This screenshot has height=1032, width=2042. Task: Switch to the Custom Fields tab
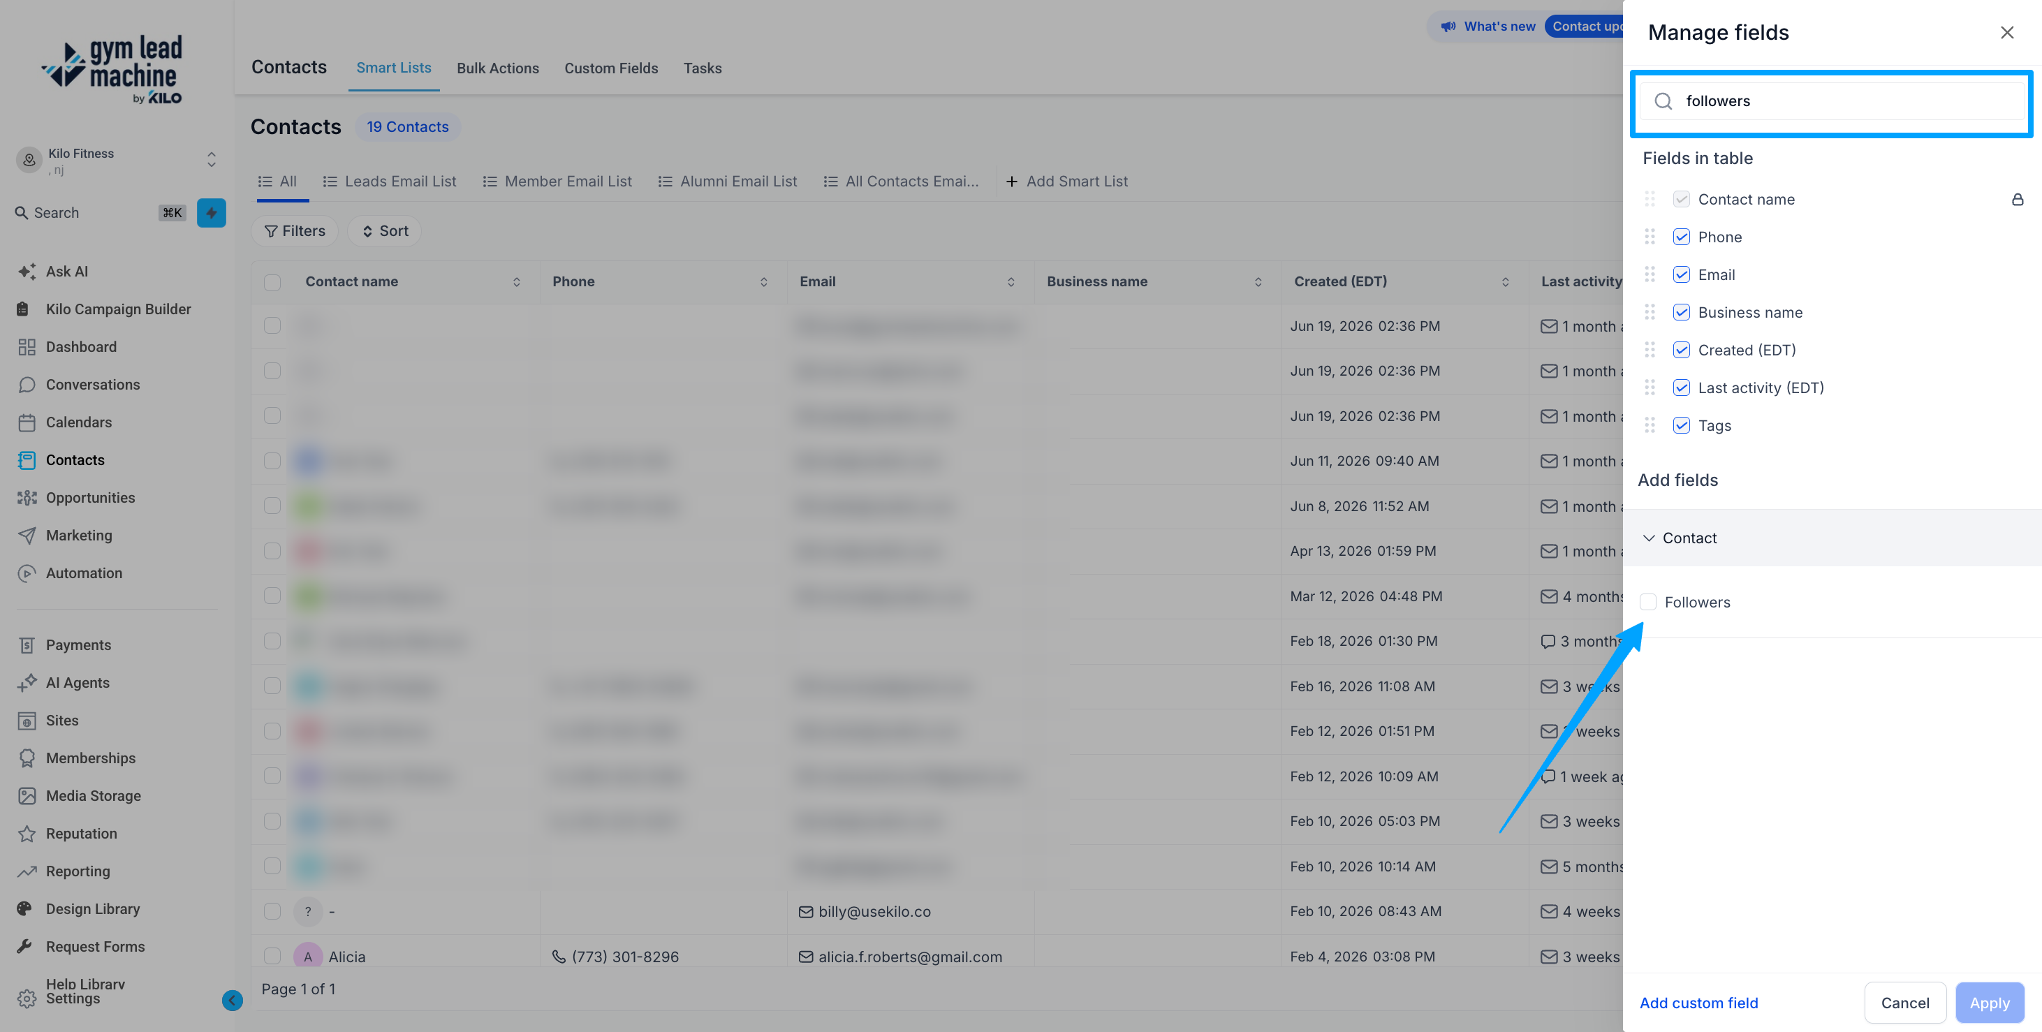[x=611, y=68]
